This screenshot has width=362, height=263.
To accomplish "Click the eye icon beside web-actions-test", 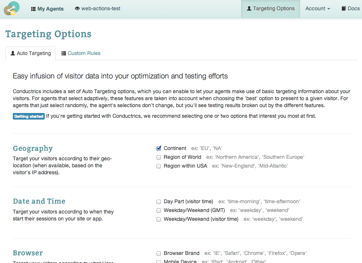I will click(77, 8).
